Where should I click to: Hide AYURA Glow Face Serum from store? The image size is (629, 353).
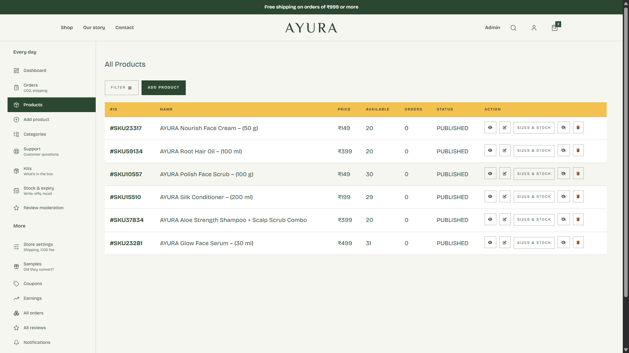pyautogui.click(x=563, y=243)
